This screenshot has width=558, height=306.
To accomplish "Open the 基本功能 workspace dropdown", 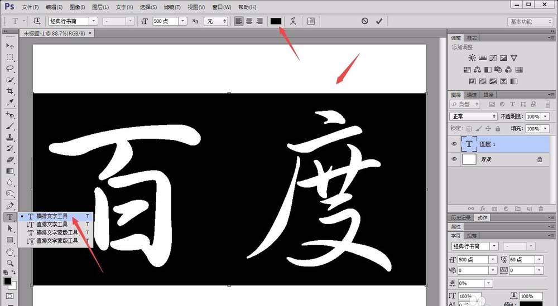I will click(x=530, y=21).
